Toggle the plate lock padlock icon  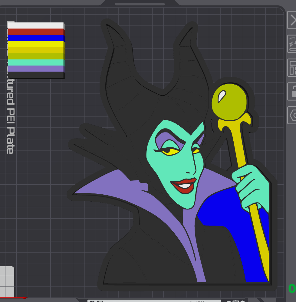pos(292,92)
